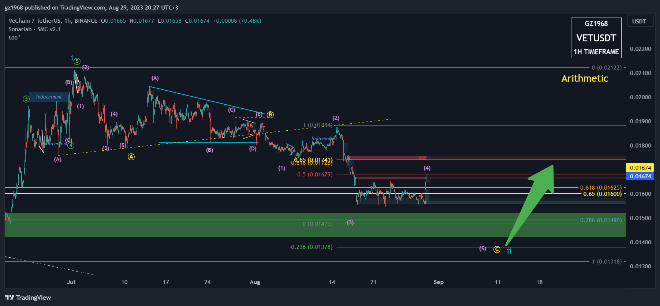Click the 0.5 (0.01679) Fibonacci label
660x306 pixels.
point(315,175)
